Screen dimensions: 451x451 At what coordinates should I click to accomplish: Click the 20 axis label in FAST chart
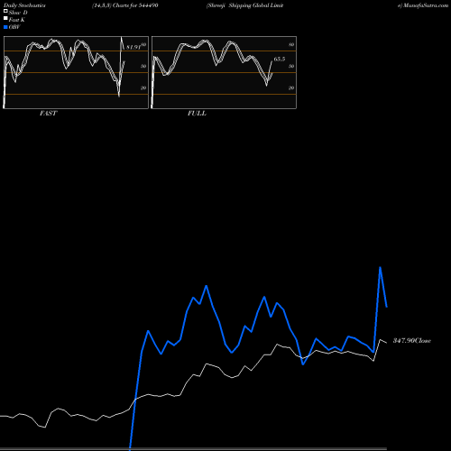tap(143, 87)
